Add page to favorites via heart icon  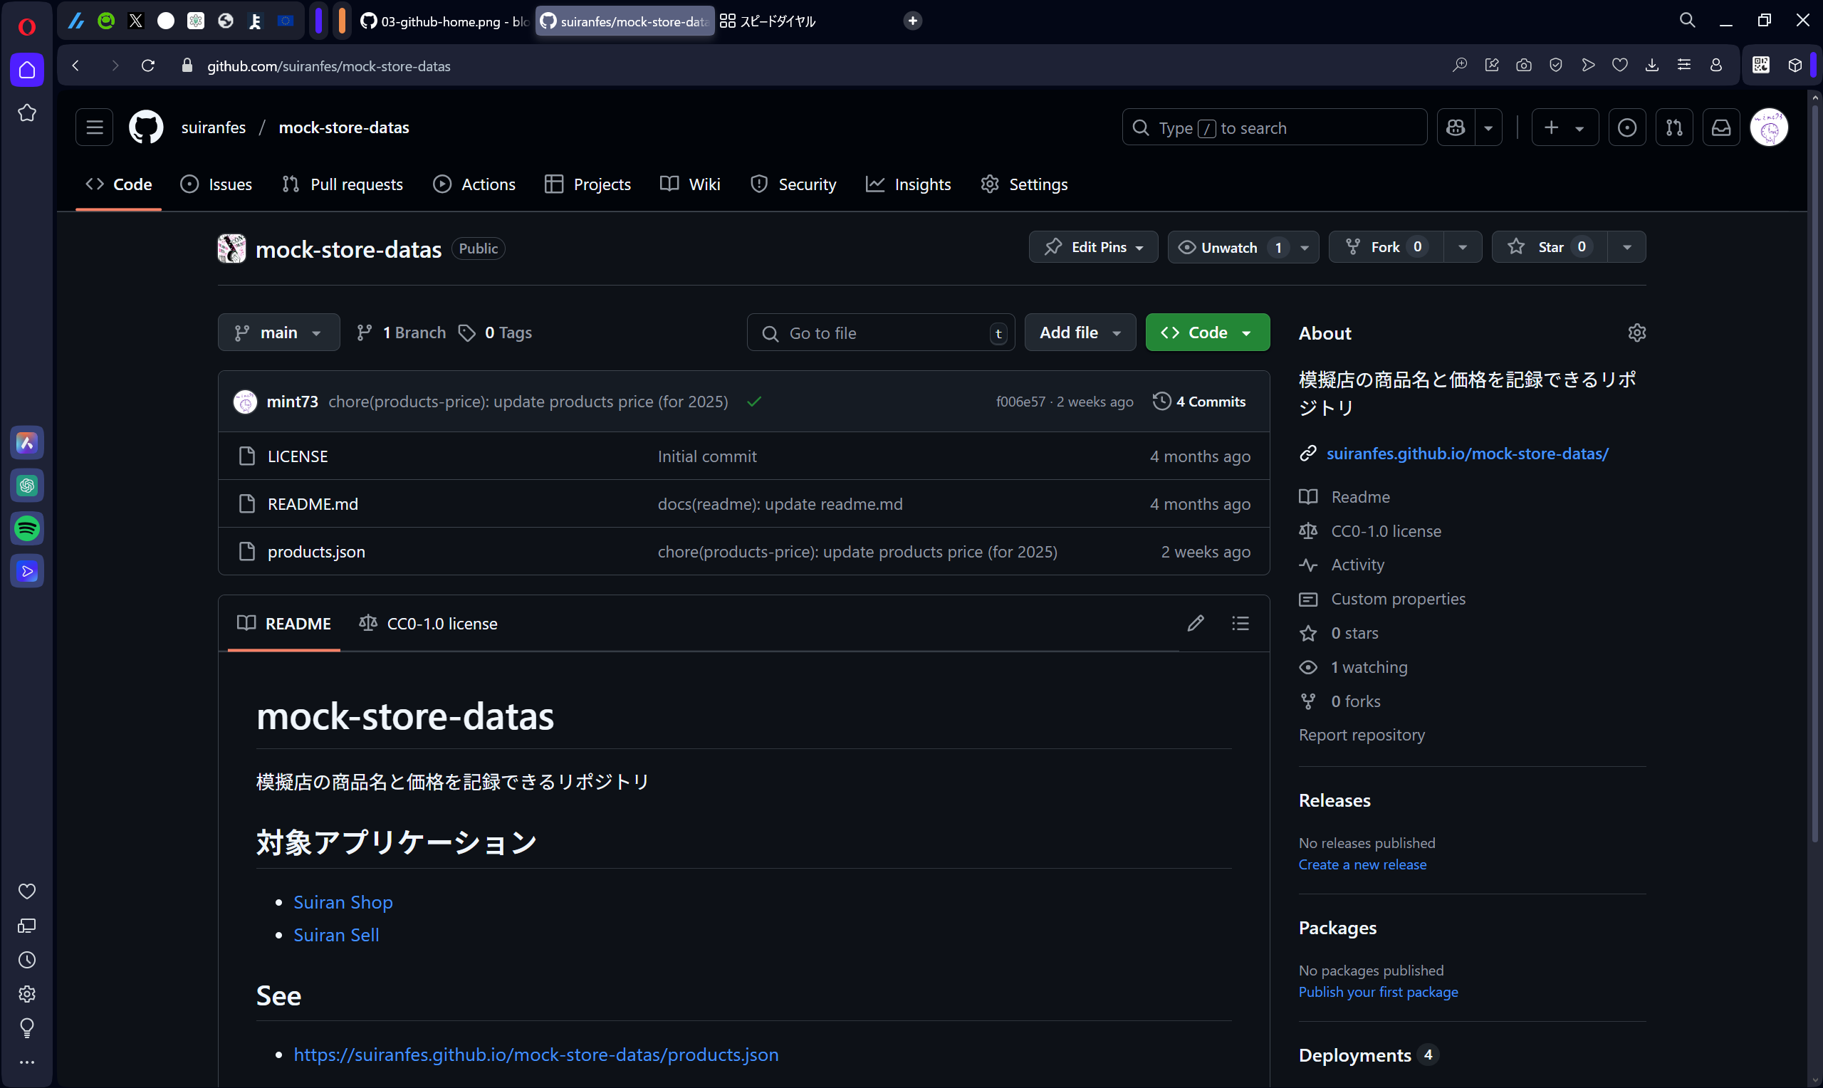pyautogui.click(x=1620, y=66)
